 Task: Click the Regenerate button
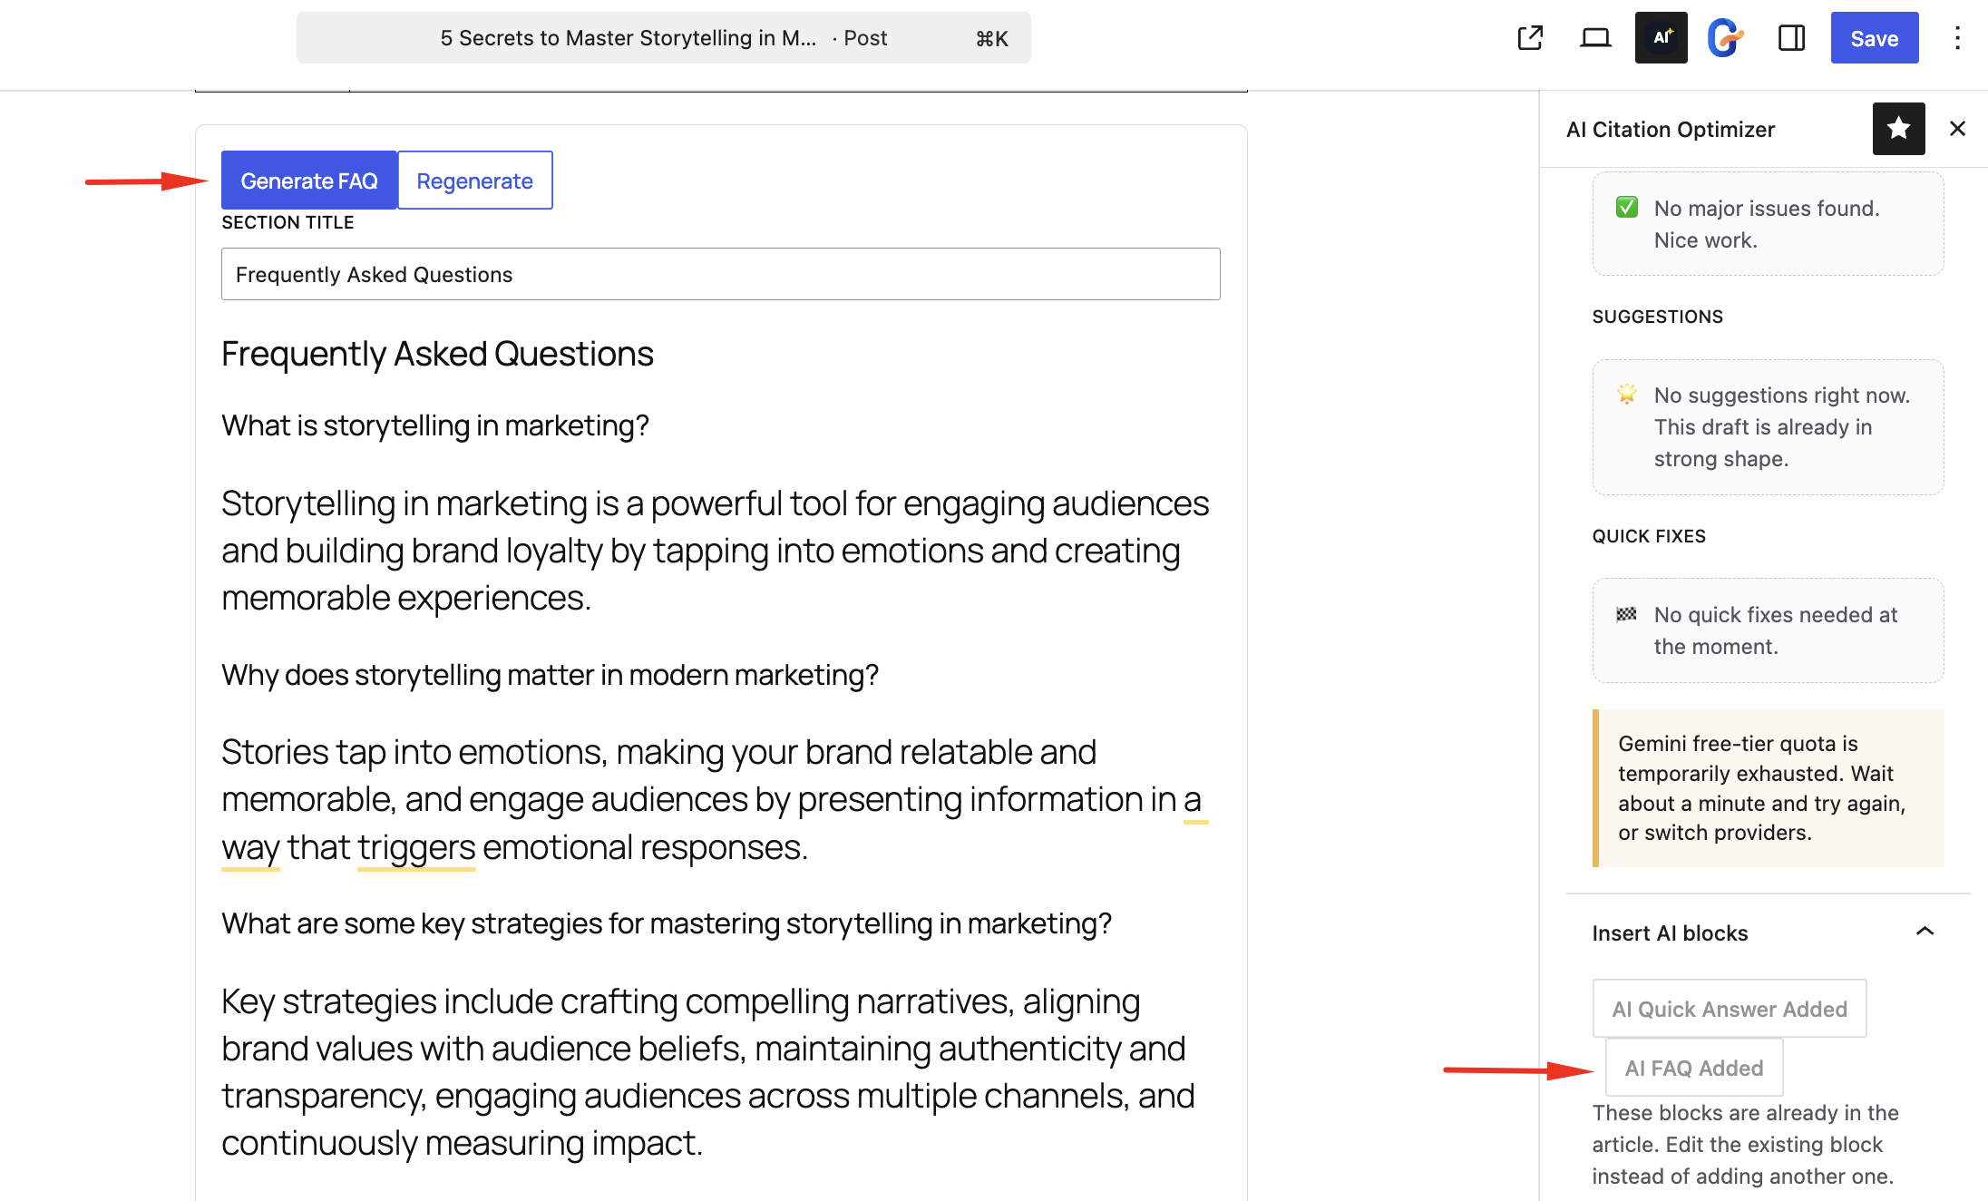coord(474,181)
